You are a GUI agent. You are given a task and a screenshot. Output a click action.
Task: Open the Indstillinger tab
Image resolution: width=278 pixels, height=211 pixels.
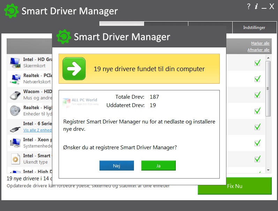[x=254, y=28]
